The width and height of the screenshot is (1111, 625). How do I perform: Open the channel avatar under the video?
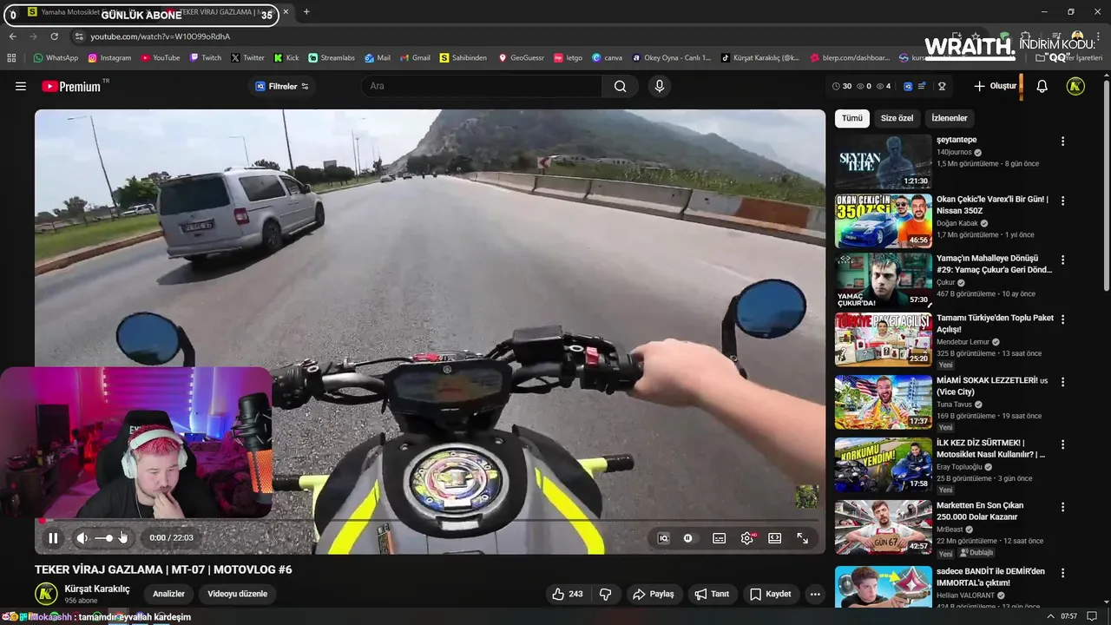tap(46, 594)
